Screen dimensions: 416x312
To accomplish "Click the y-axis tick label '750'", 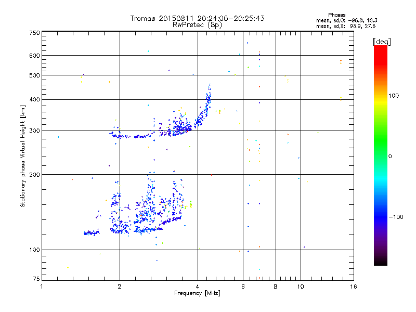I will (34, 33).
